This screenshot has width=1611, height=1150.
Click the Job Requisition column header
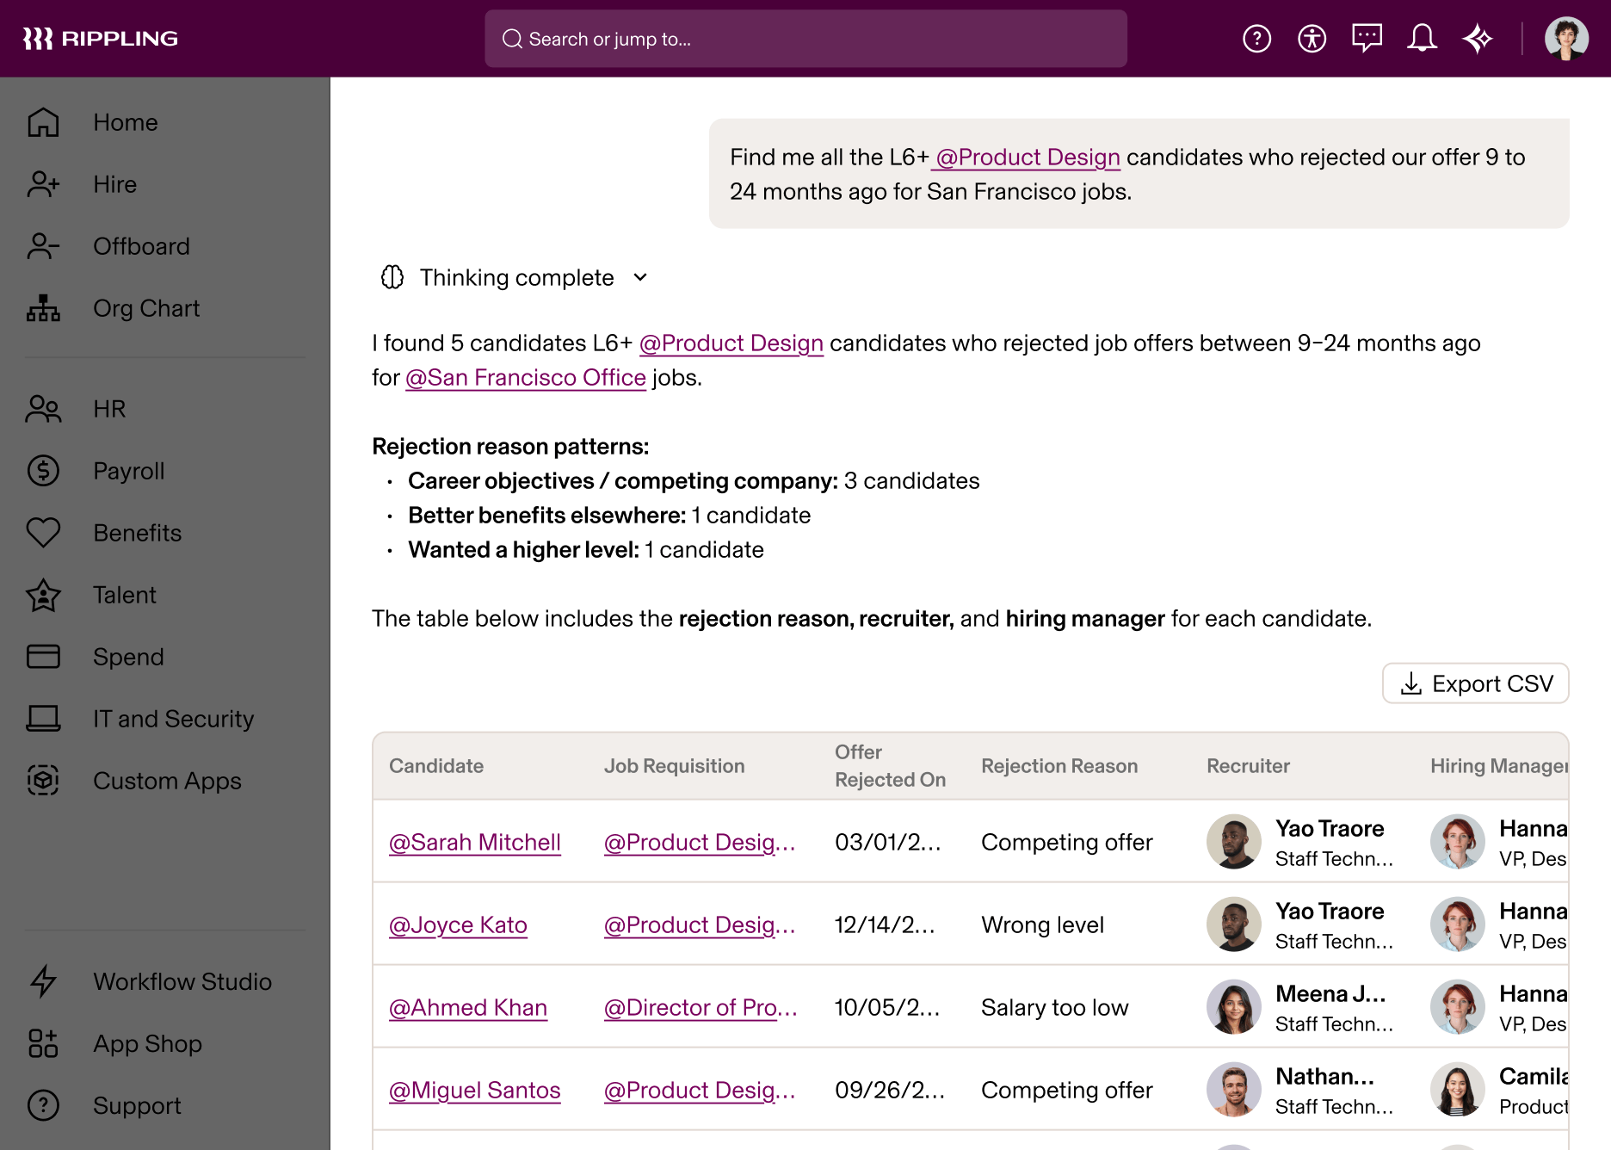tap(675, 766)
